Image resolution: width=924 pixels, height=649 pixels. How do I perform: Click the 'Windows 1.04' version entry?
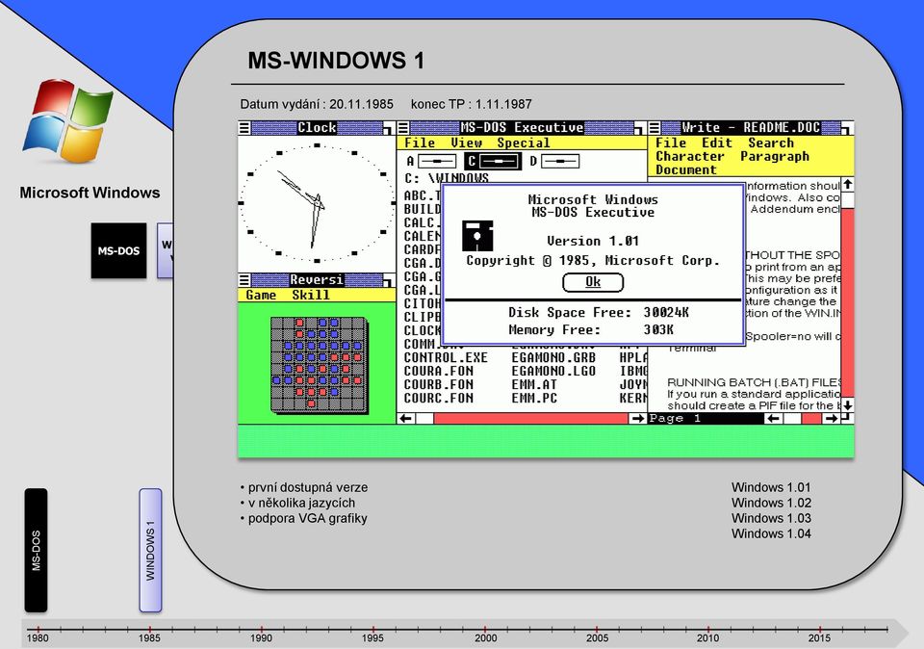pos(771,533)
